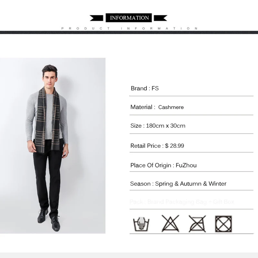Click the do not bleach triangle icon
This screenshot has height=258, width=258.
pos(170,223)
